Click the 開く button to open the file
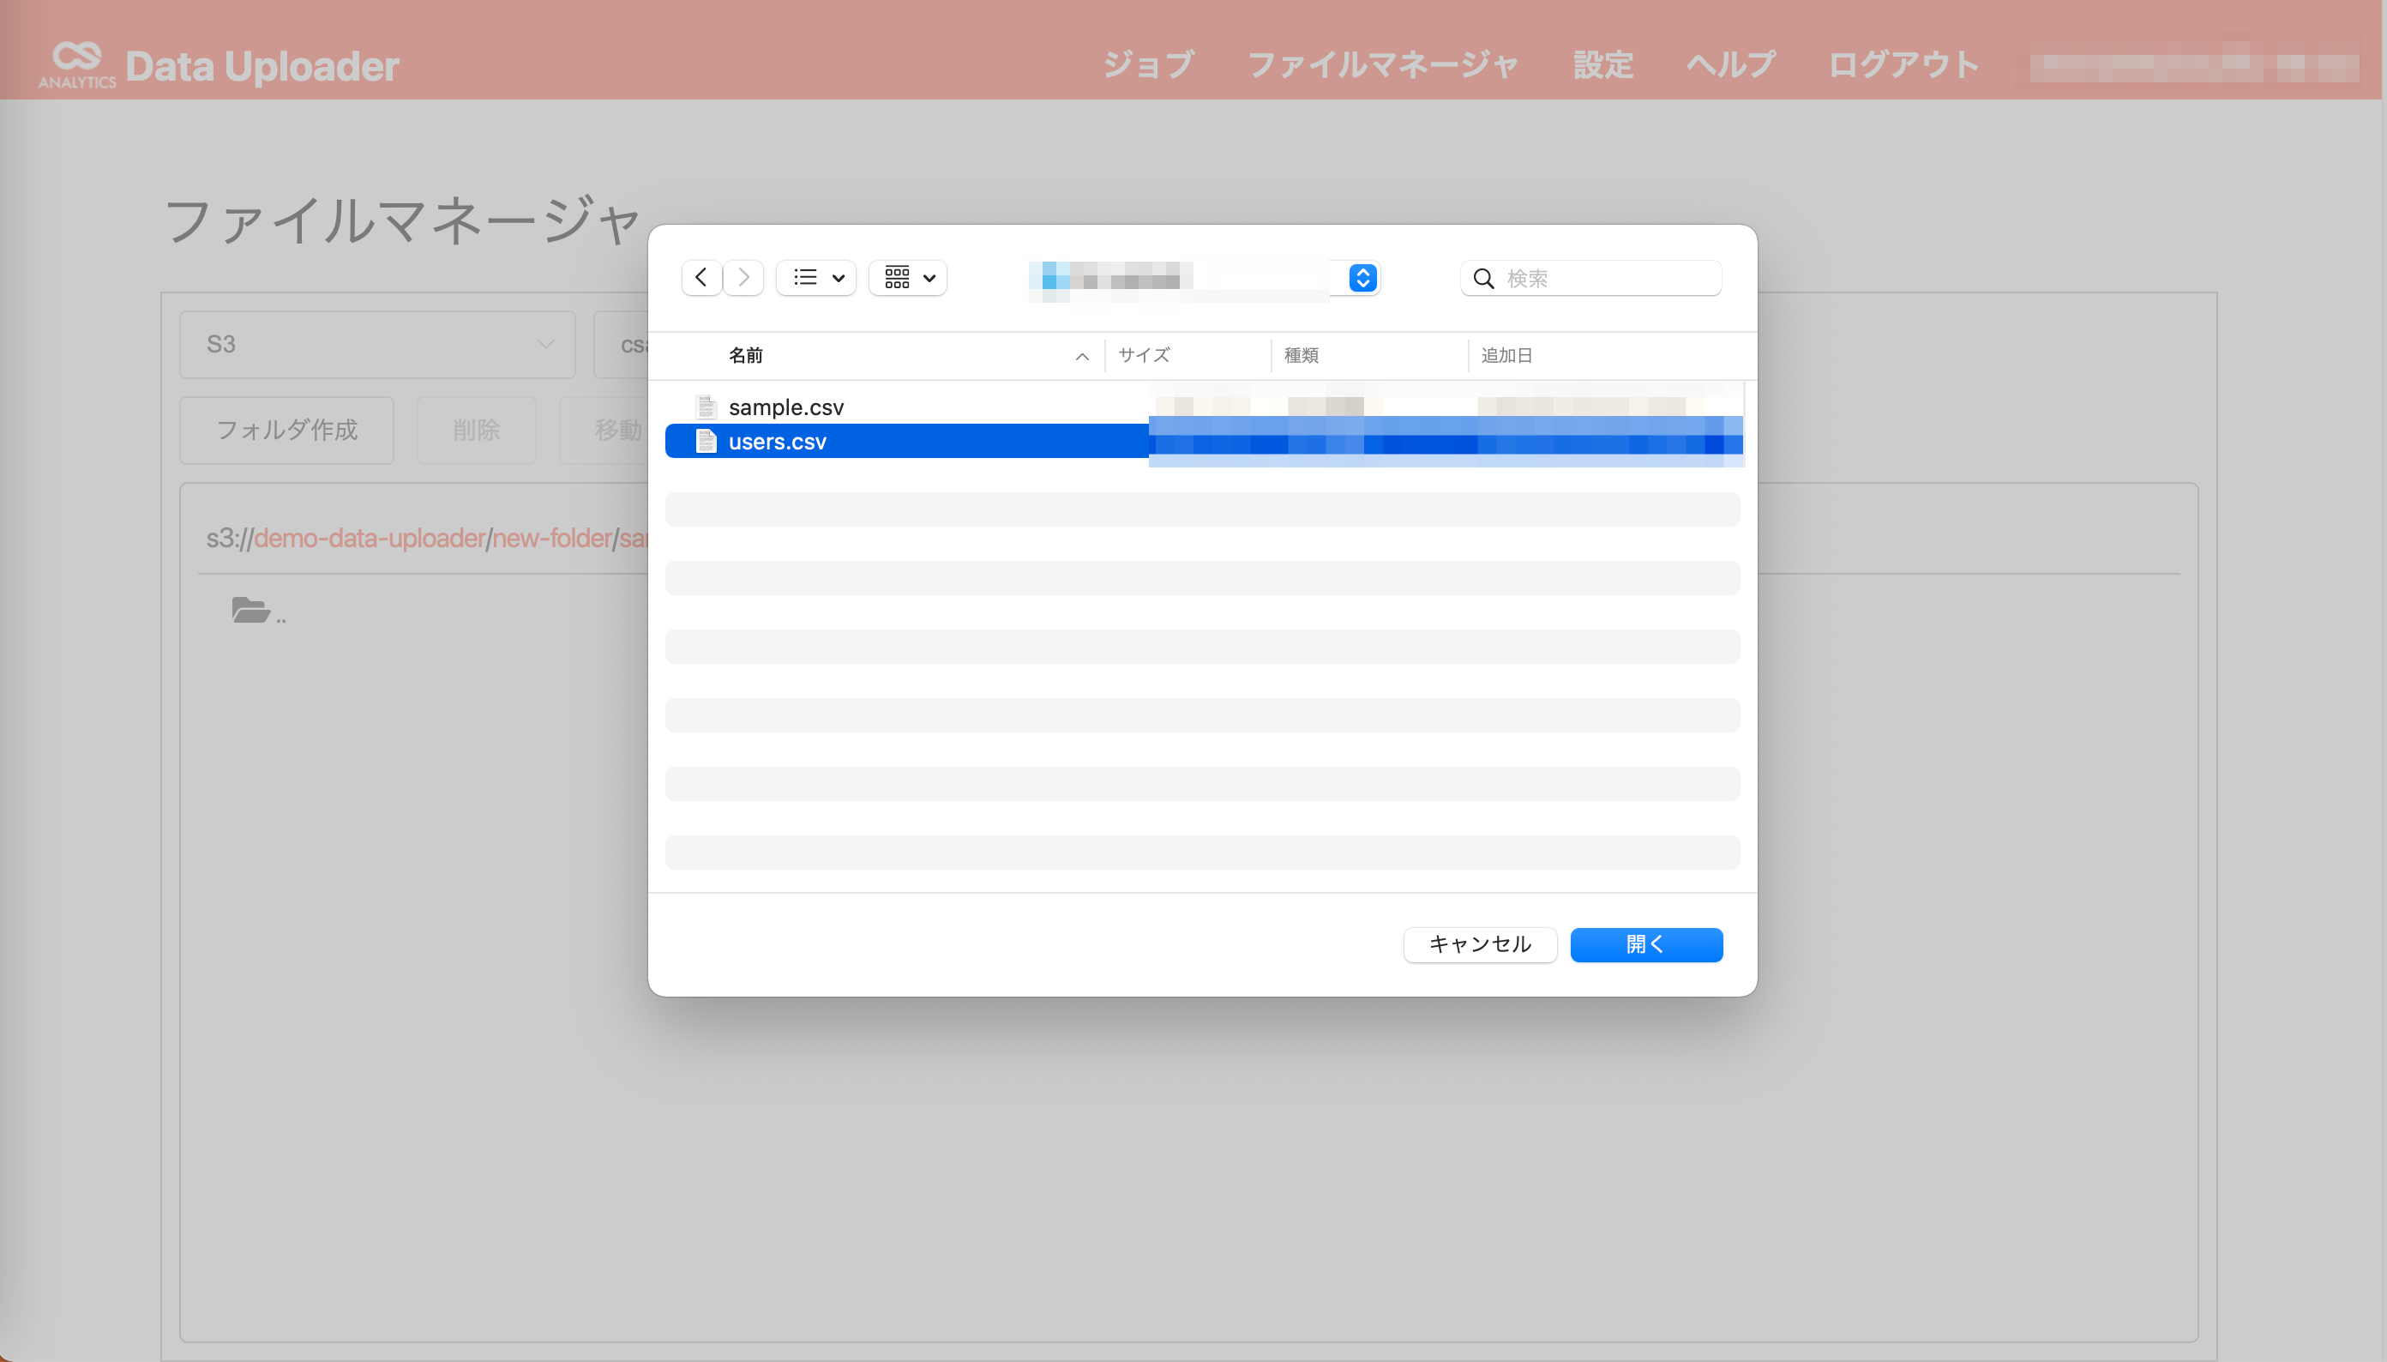 [1646, 945]
